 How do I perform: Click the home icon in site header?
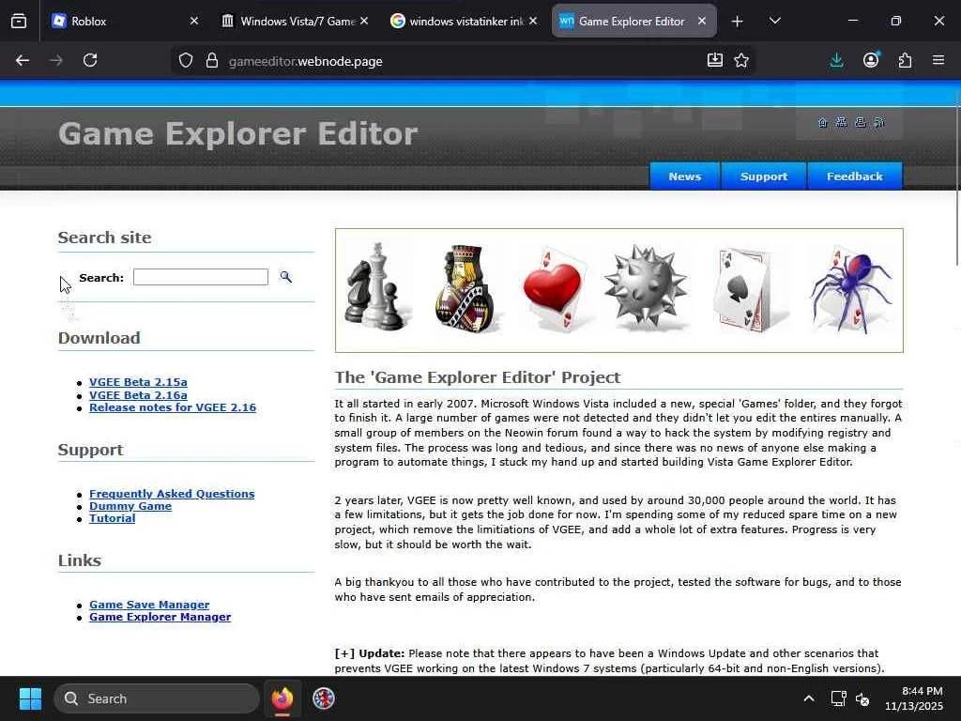822,123
